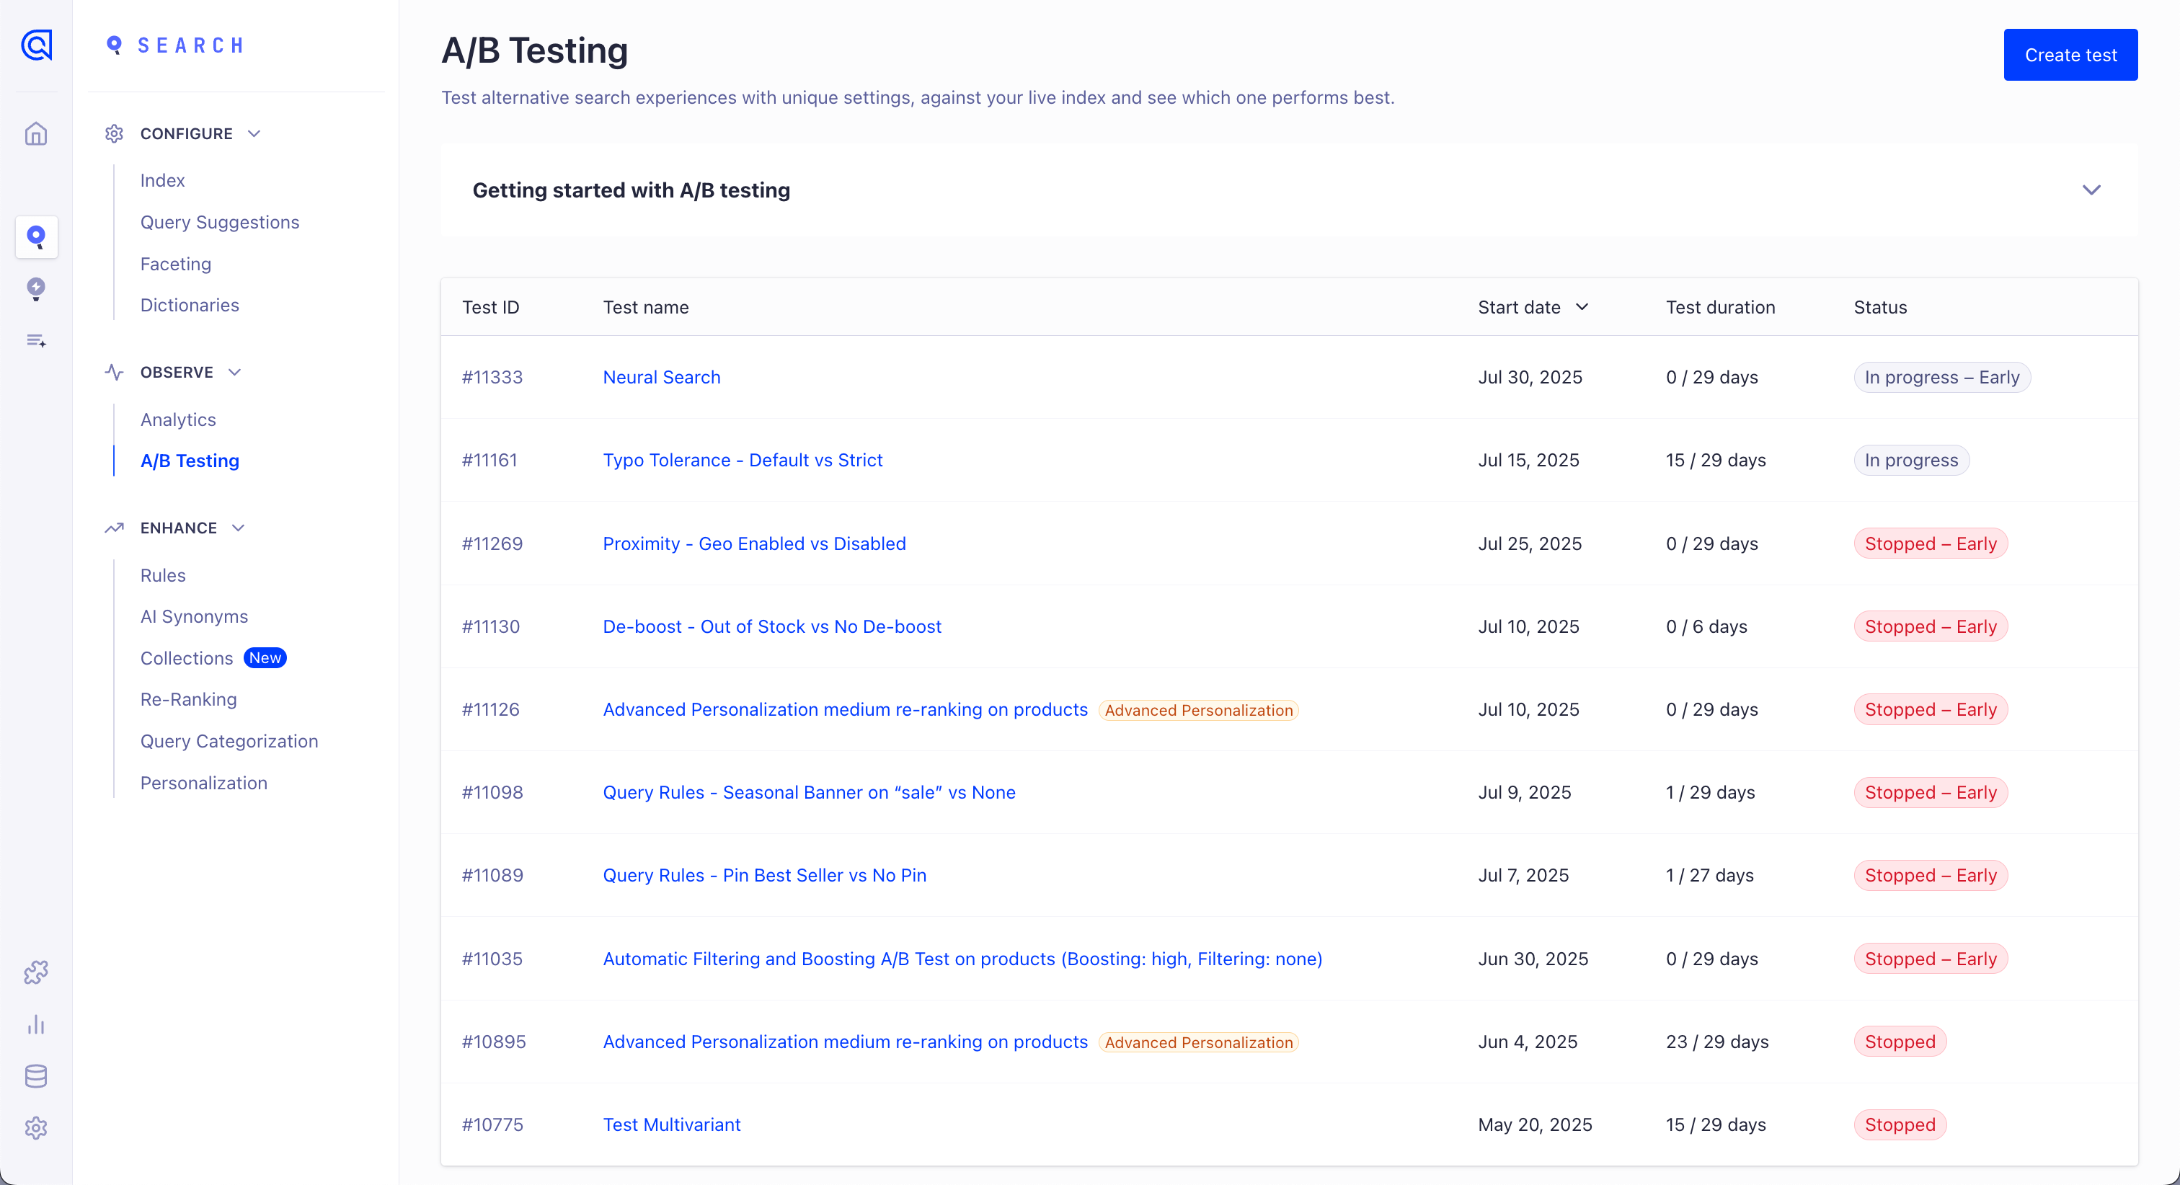Screen dimensions: 2180x1185
Task: Click the Create test button
Action: [2070, 54]
